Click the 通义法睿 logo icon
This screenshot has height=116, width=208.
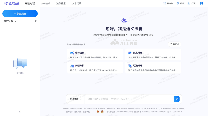(x=6, y=3)
